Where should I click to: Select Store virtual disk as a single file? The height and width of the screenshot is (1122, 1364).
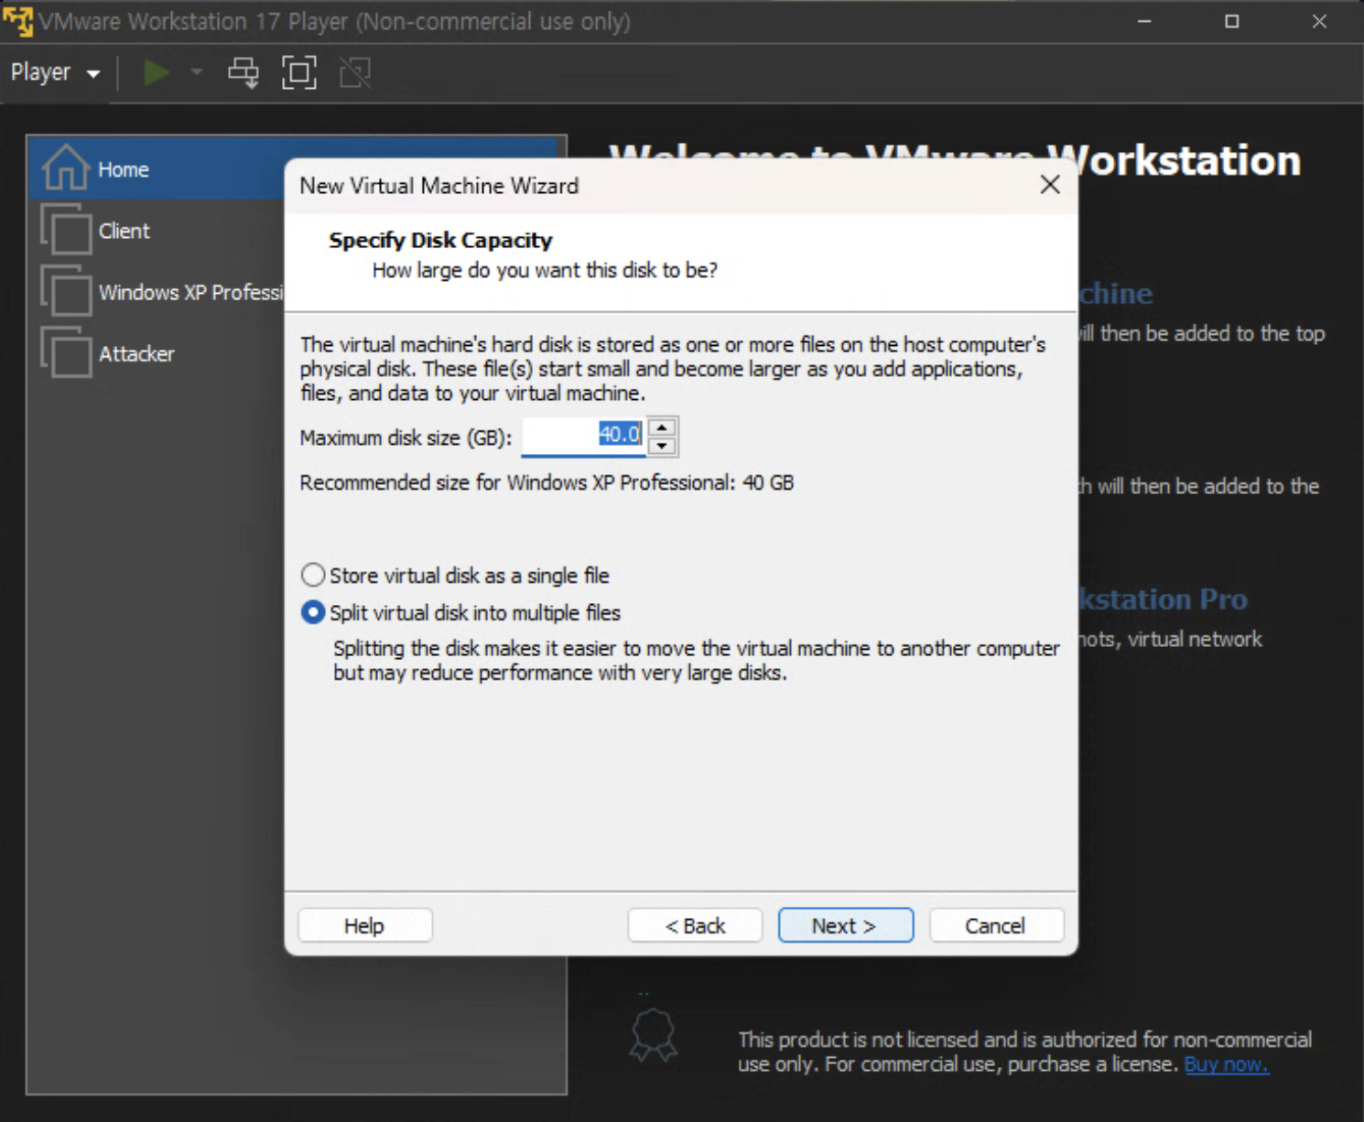pyautogui.click(x=455, y=575)
